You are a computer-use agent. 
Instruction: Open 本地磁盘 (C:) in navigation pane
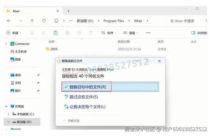pos(23,114)
